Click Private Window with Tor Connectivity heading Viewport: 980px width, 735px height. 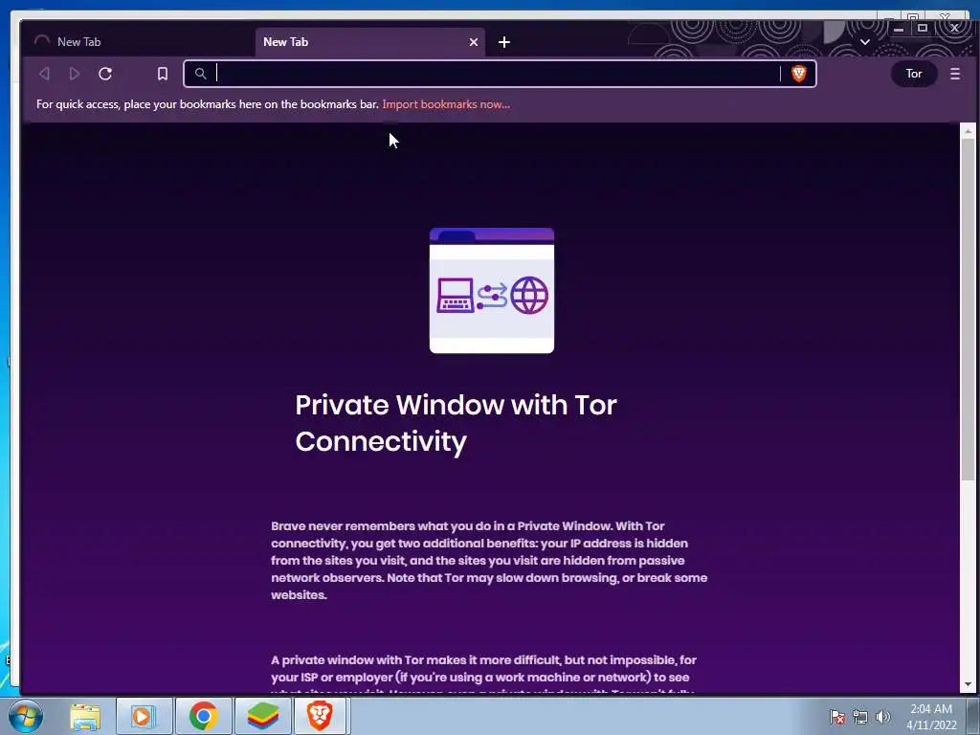[457, 423]
